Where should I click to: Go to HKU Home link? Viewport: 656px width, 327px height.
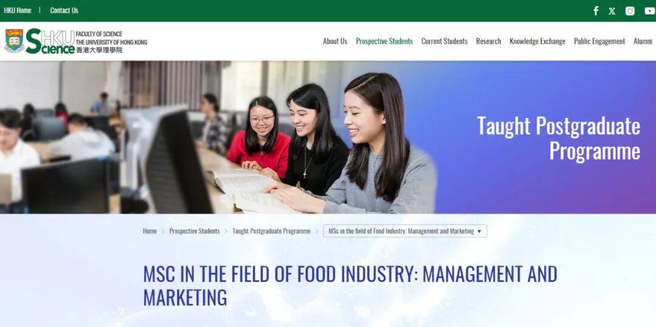click(18, 10)
